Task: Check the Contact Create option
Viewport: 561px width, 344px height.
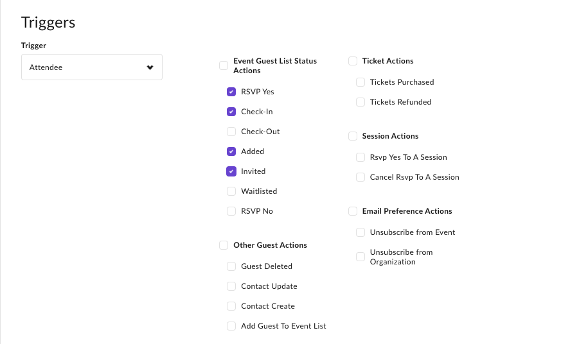Action: 231,306
